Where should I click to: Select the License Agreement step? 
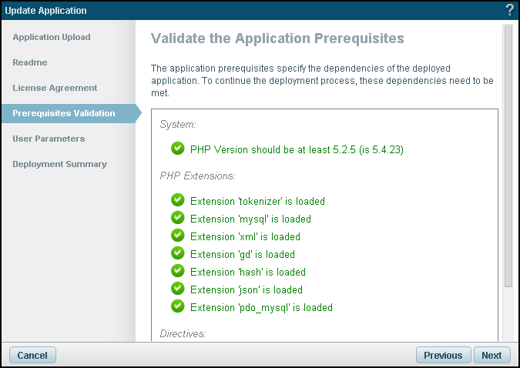click(55, 88)
